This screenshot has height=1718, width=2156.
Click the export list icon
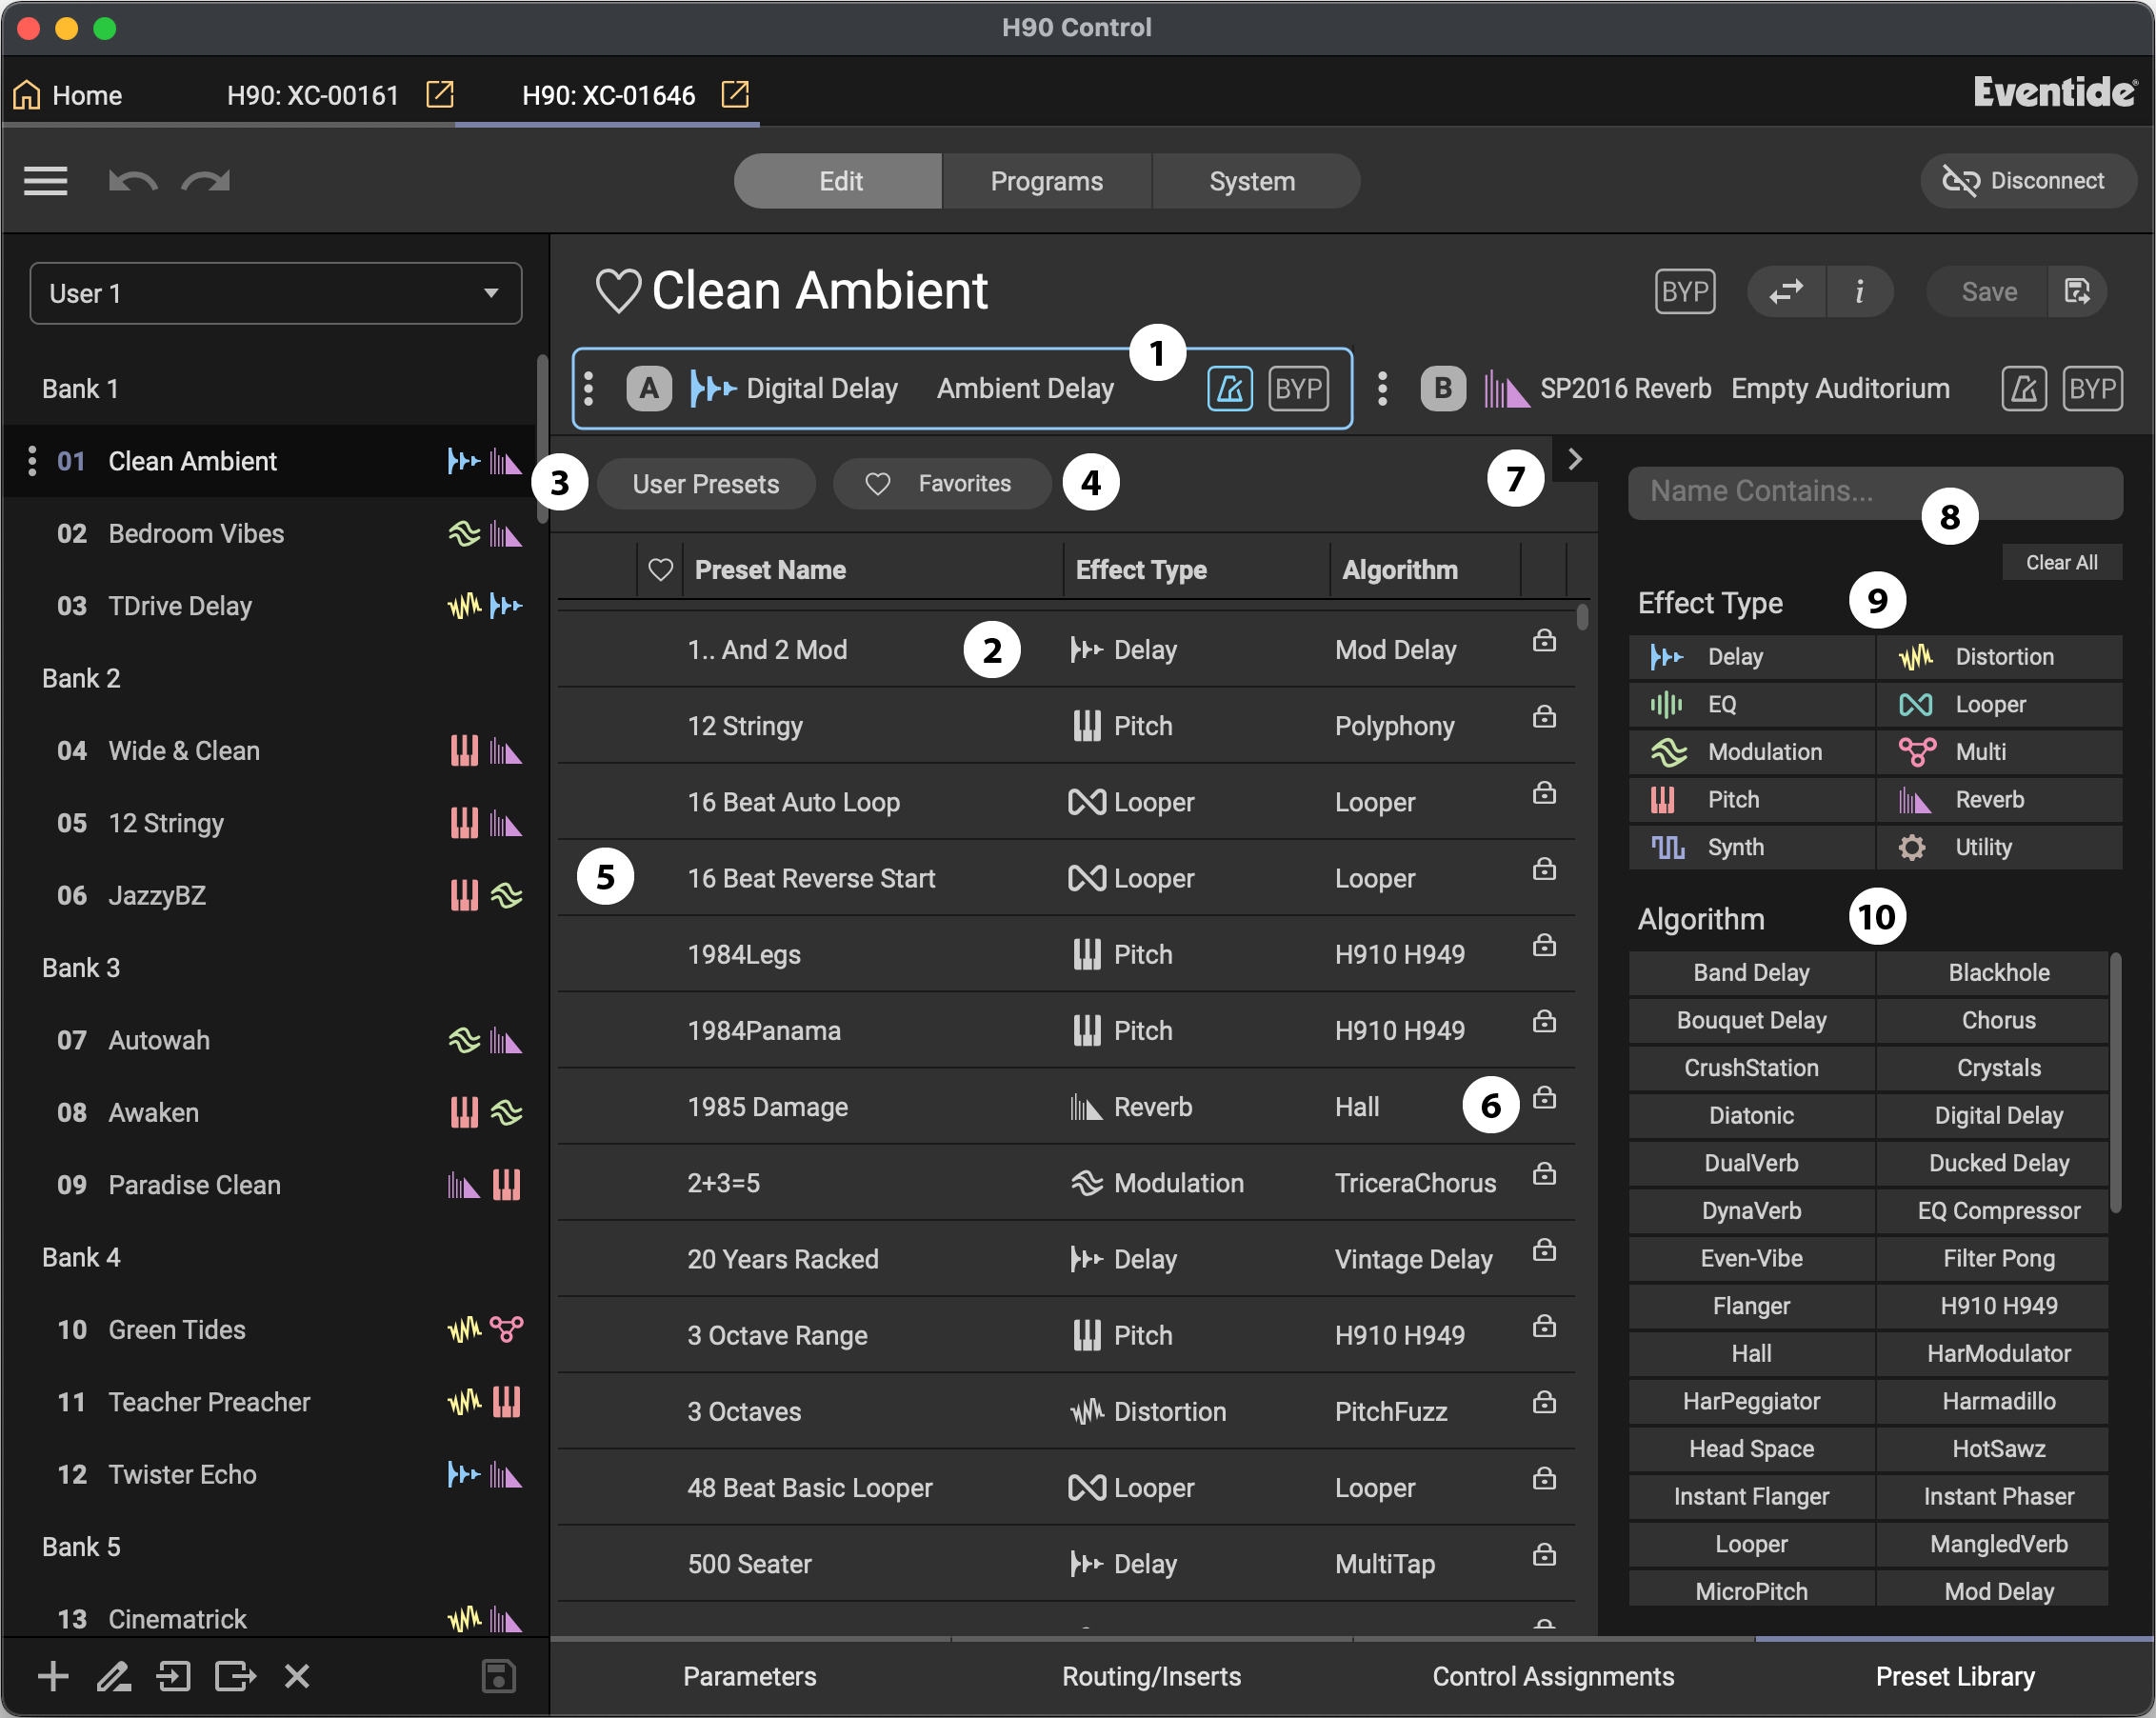(235, 1675)
